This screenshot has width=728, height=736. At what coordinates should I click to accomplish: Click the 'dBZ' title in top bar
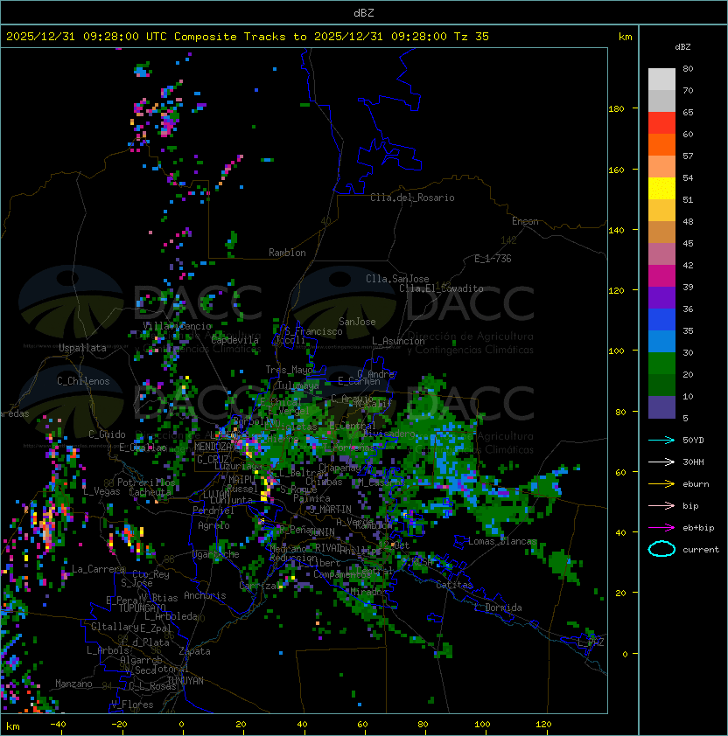point(364,13)
